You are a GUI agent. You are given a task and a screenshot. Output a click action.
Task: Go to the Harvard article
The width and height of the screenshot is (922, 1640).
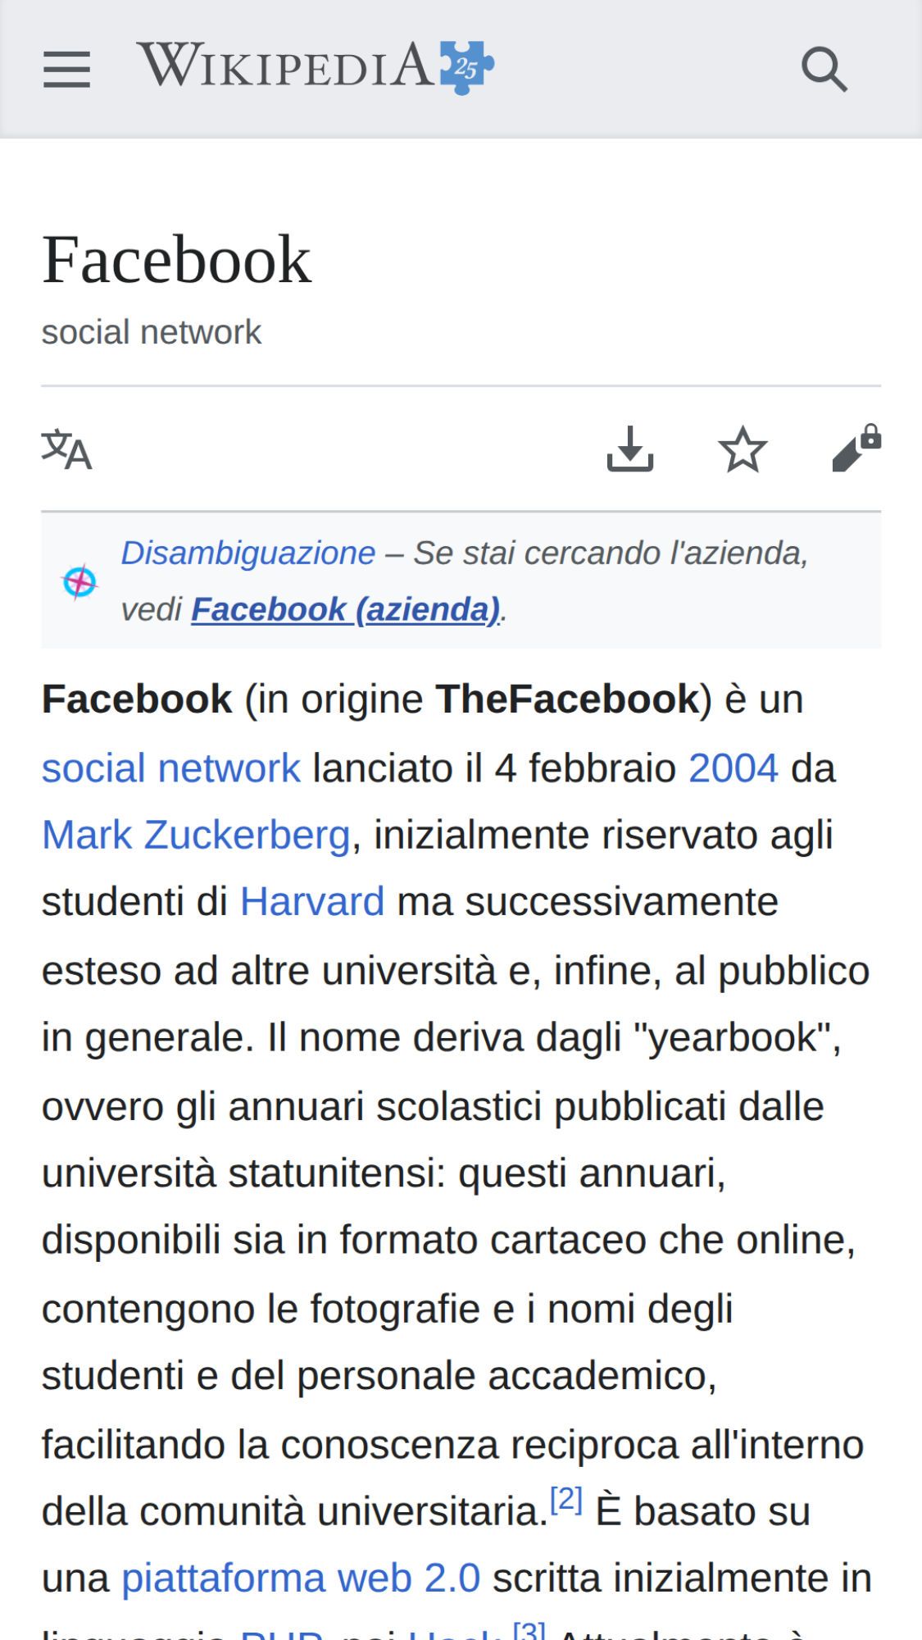311,902
